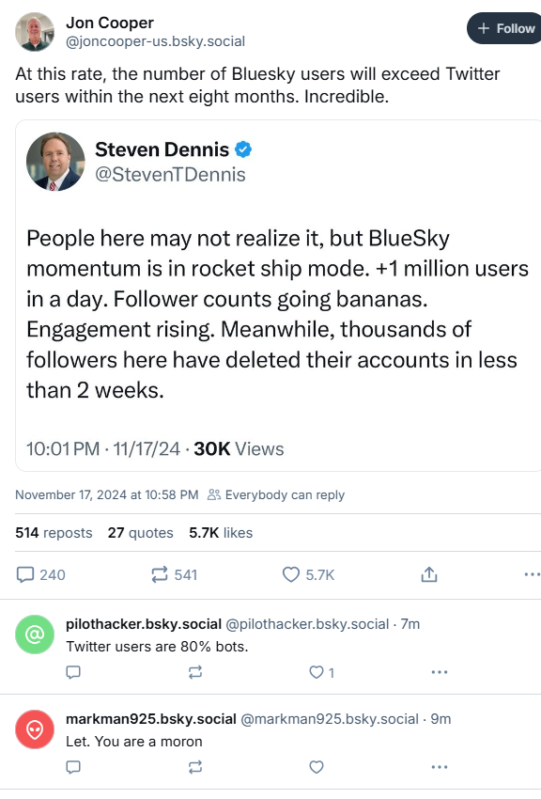Open Jon Cooper's profile avatar
The width and height of the screenshot is (541, 799).
35,32
